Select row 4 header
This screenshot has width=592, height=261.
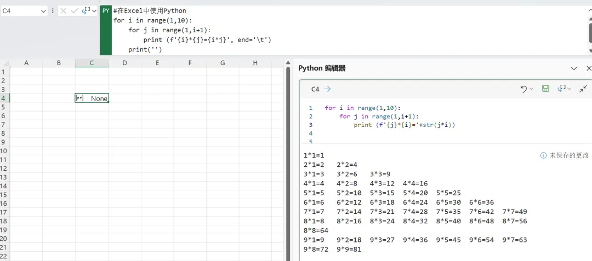pos(3,98)
